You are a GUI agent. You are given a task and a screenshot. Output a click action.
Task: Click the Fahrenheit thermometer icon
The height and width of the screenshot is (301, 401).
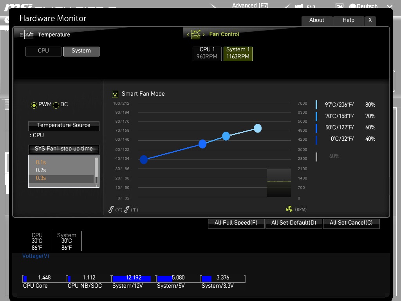(126, 209)
